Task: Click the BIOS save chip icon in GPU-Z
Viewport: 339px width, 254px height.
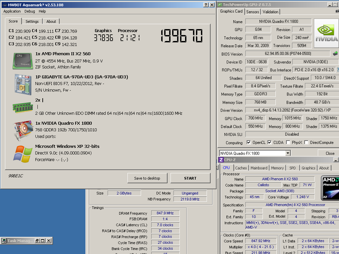Action: click(x=335, y=53)
